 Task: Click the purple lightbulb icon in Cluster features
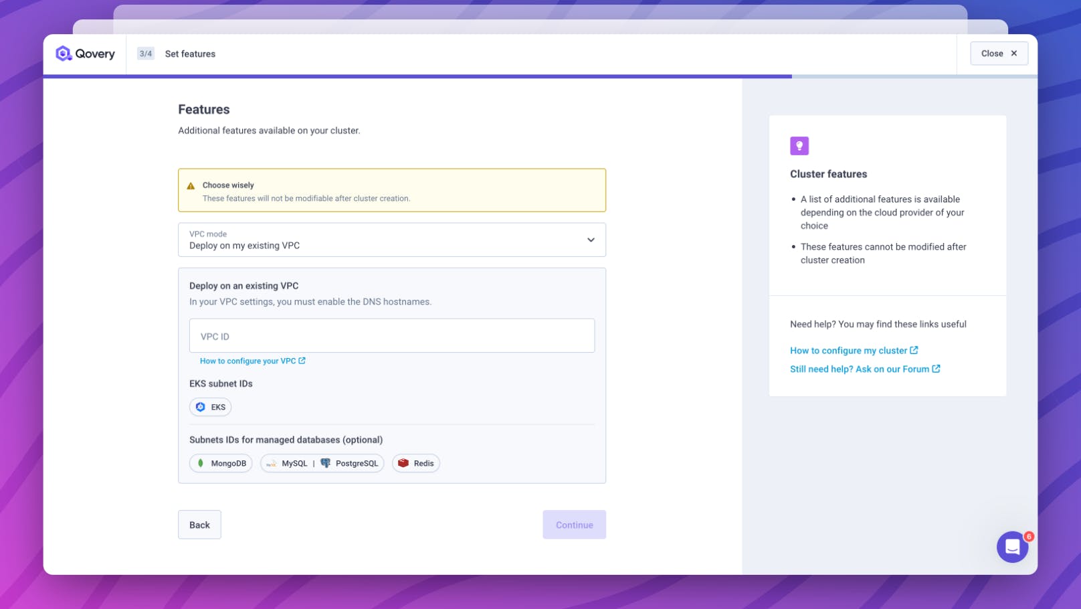[x=799, y=146]
